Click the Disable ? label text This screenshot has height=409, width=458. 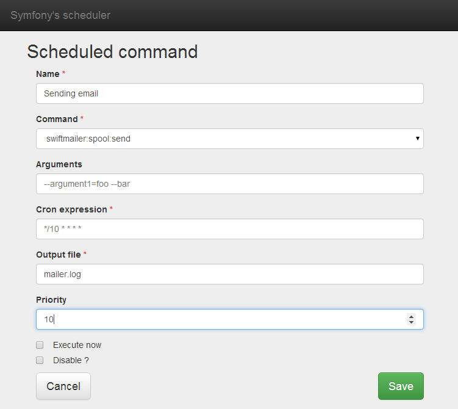coord(71,360)
